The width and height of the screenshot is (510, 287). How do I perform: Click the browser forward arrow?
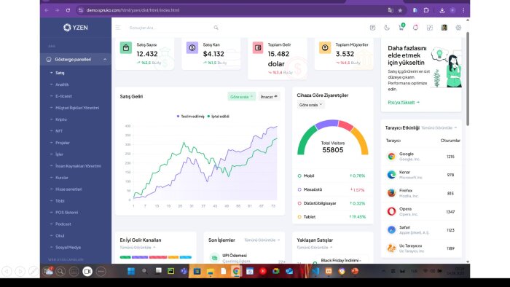pyautogui.click(x=57, y=10)
